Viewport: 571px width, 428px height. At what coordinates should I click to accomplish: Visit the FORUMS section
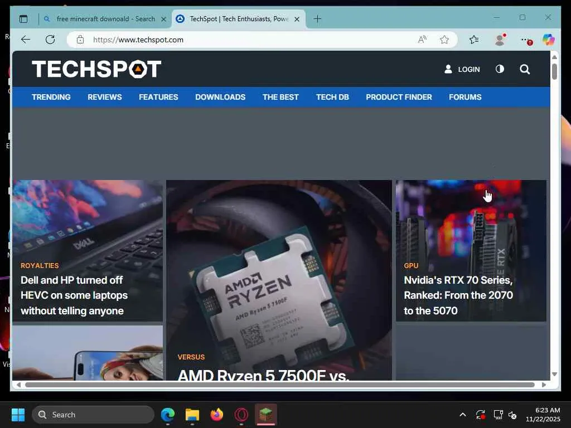click(x=465, y=97)
